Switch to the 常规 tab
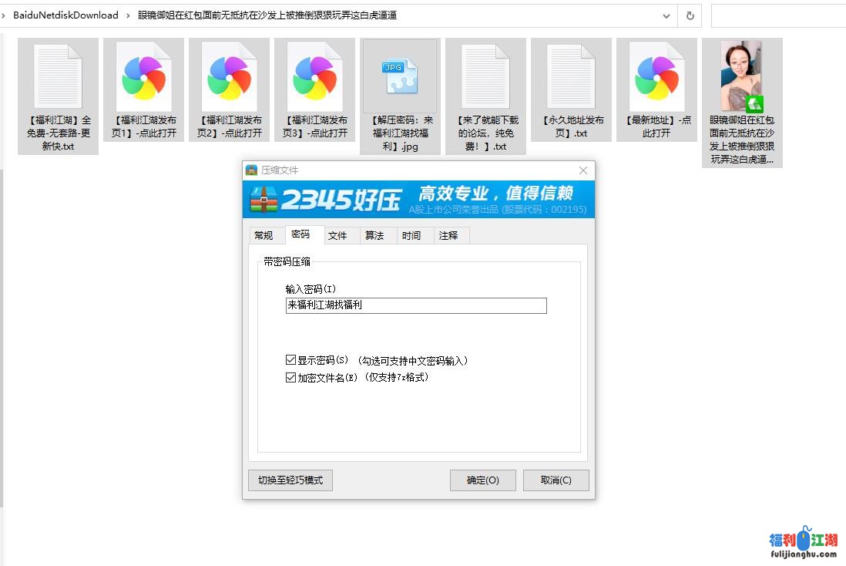 264,235
